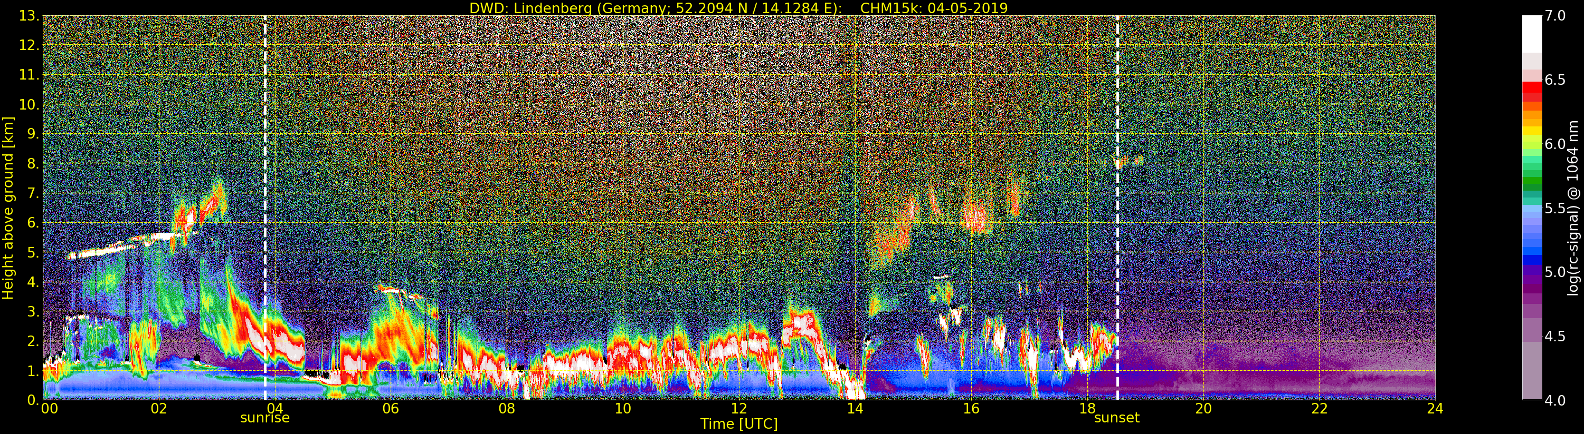Click the colorbar tick label '5.5'

pos(1555,208)
